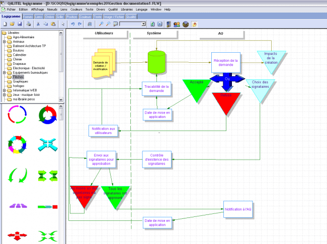Screen dimensions: 327x244
Task: Redo the action with the redo arrow
Action: point(79,24)
